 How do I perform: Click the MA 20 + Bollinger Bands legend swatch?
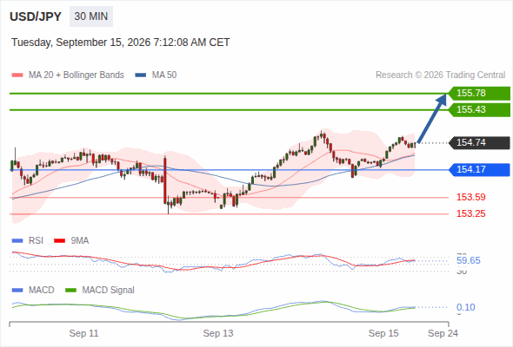point(17,75)
